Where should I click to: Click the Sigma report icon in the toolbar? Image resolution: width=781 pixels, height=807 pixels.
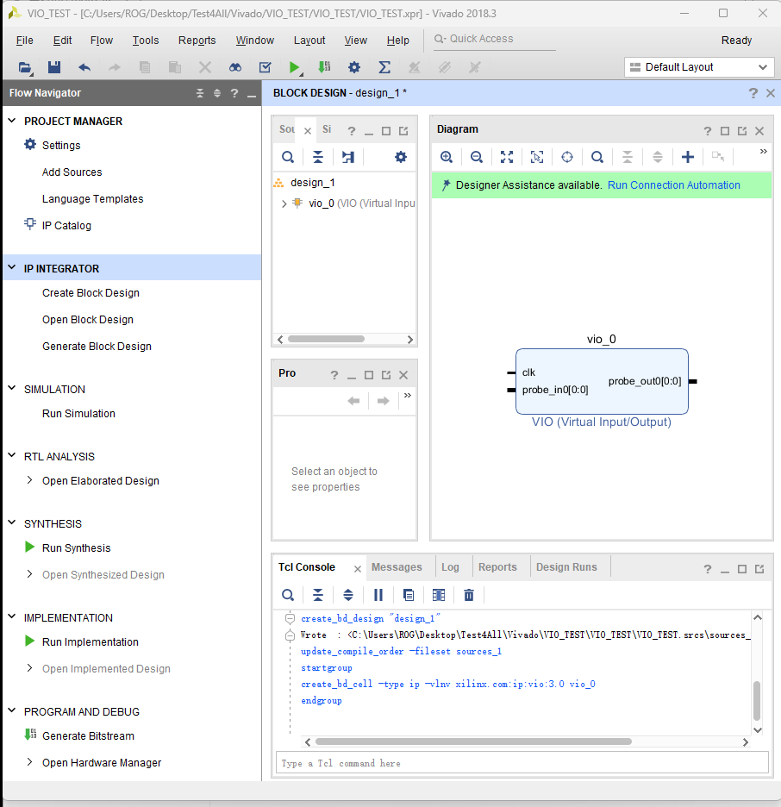(384, 67)
